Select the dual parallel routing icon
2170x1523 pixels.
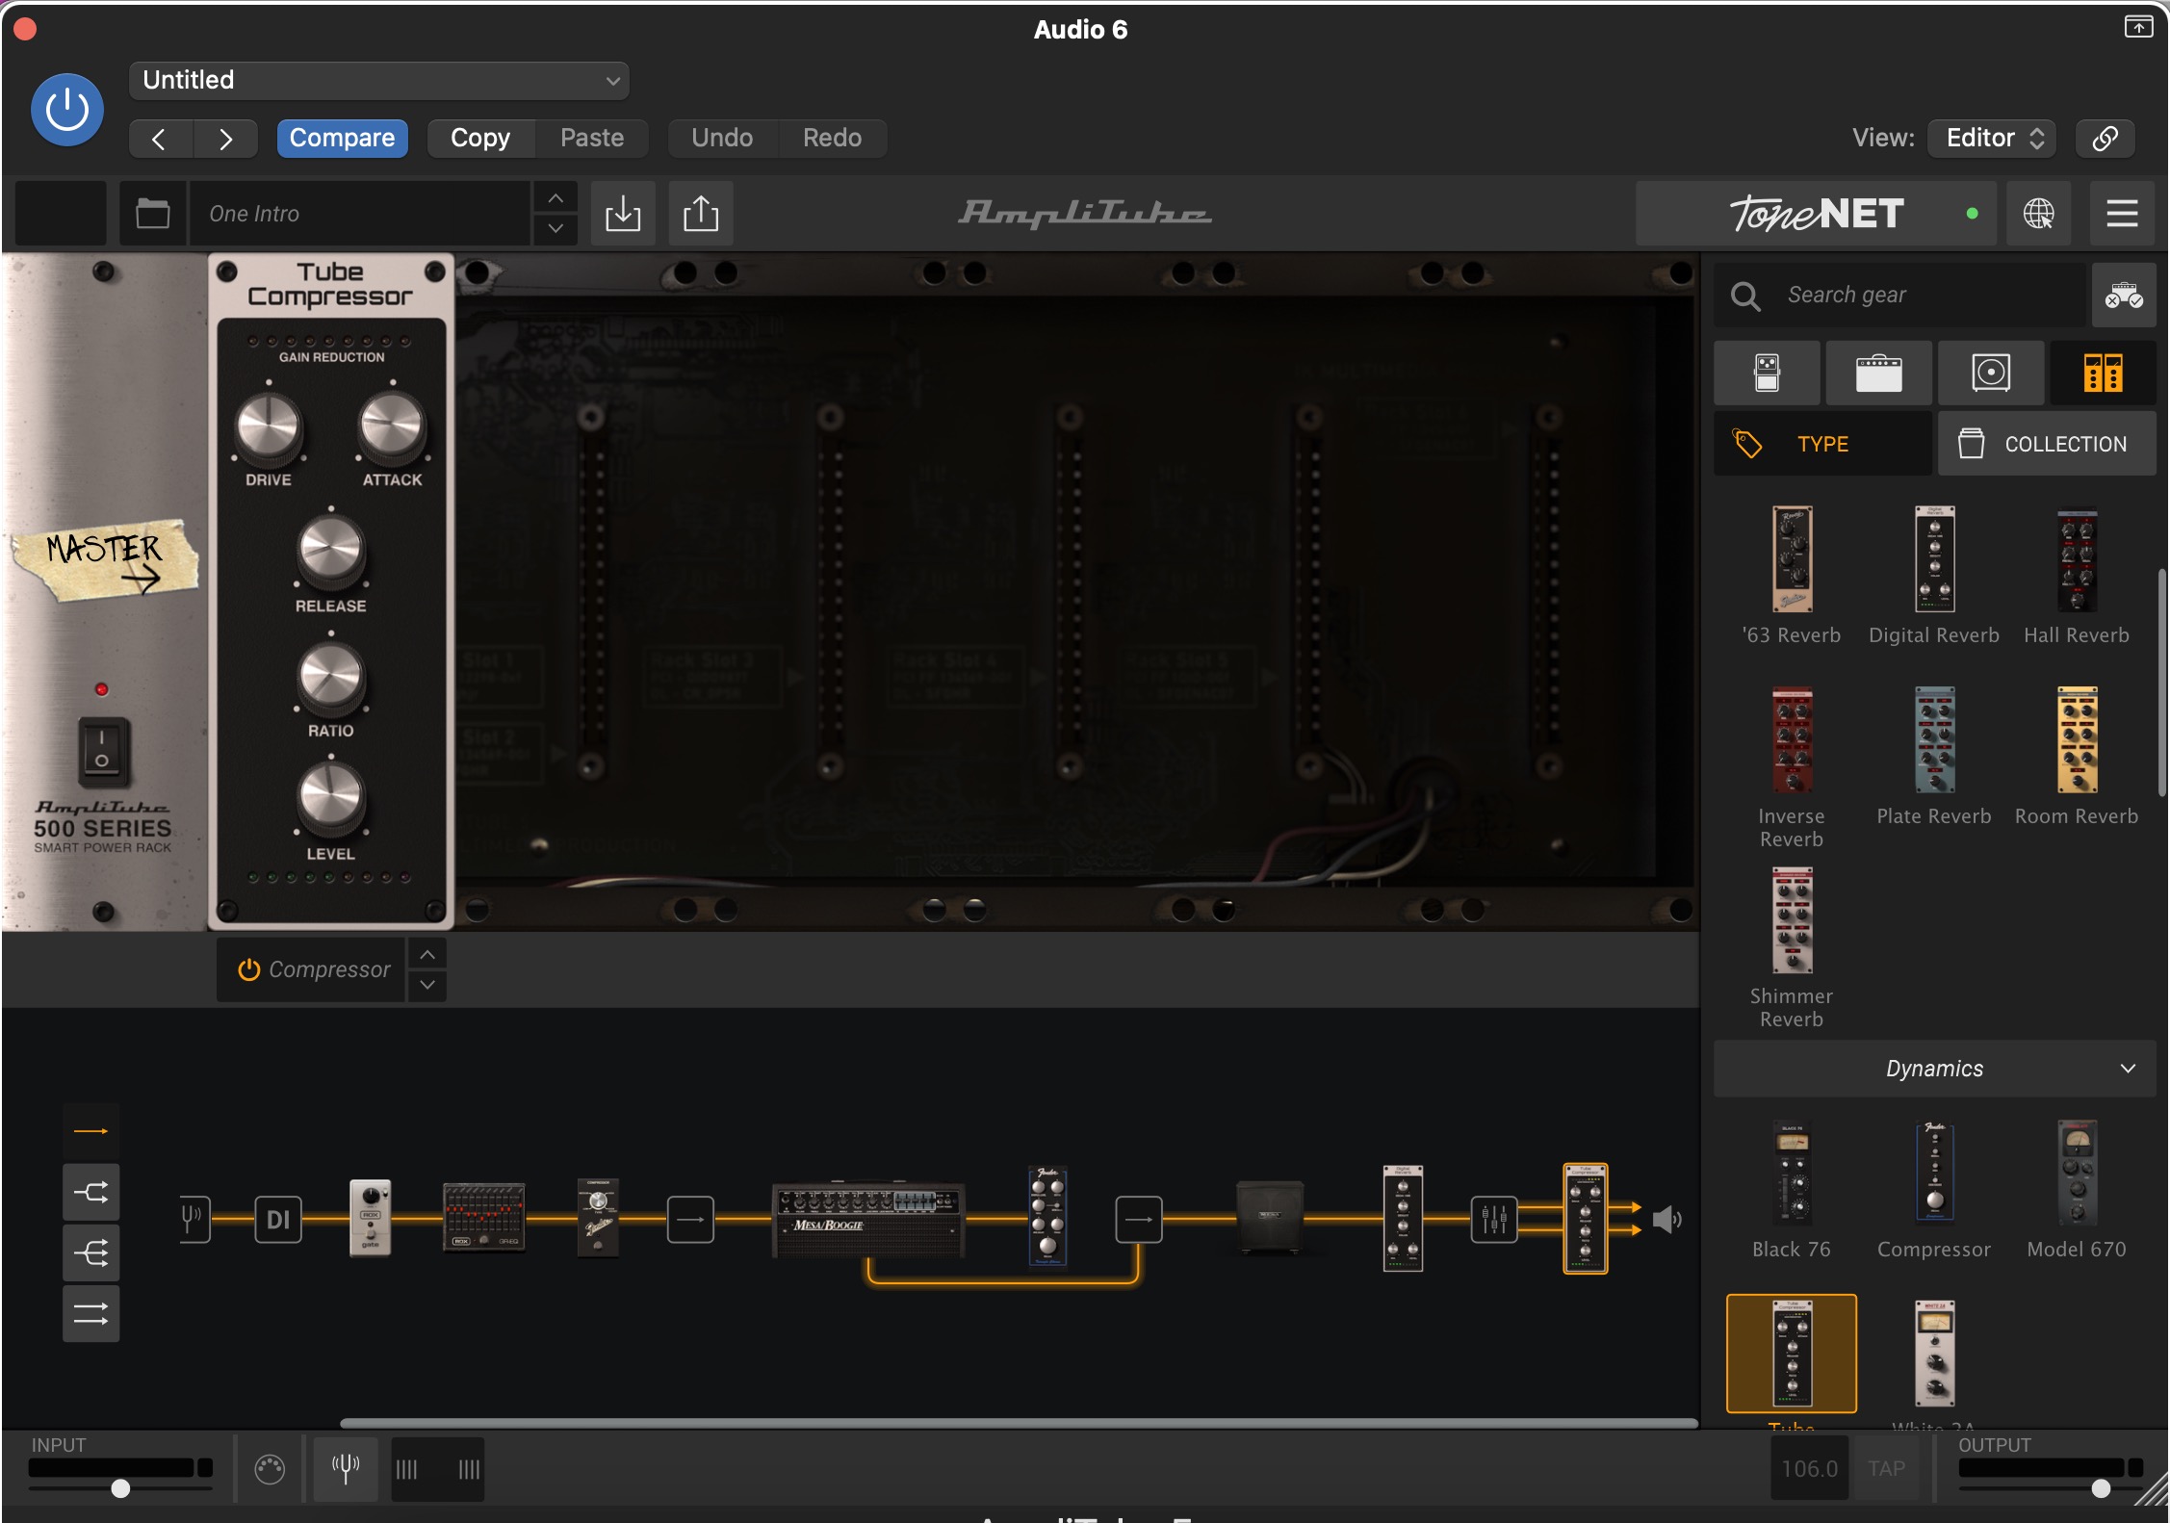click(x=91, y=1314)
